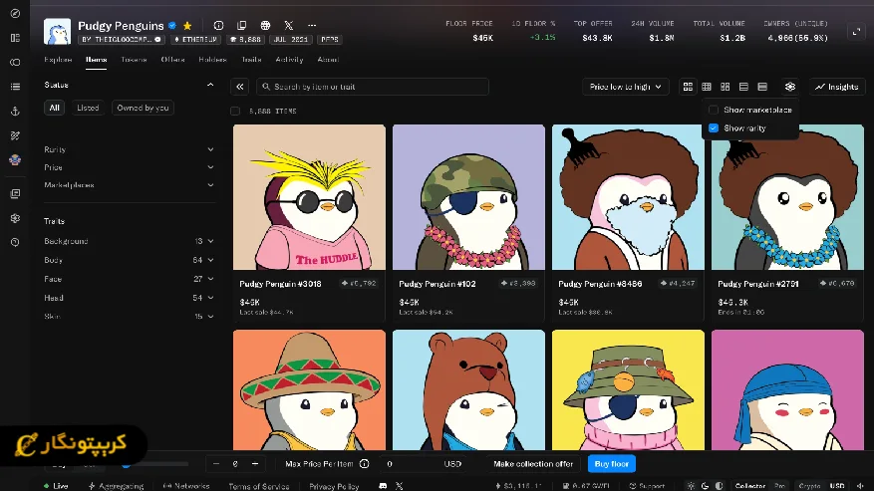This screenshot has height=491, width=874.
Task: Click the copy icon beside collection name
Action: pos(242,26)
